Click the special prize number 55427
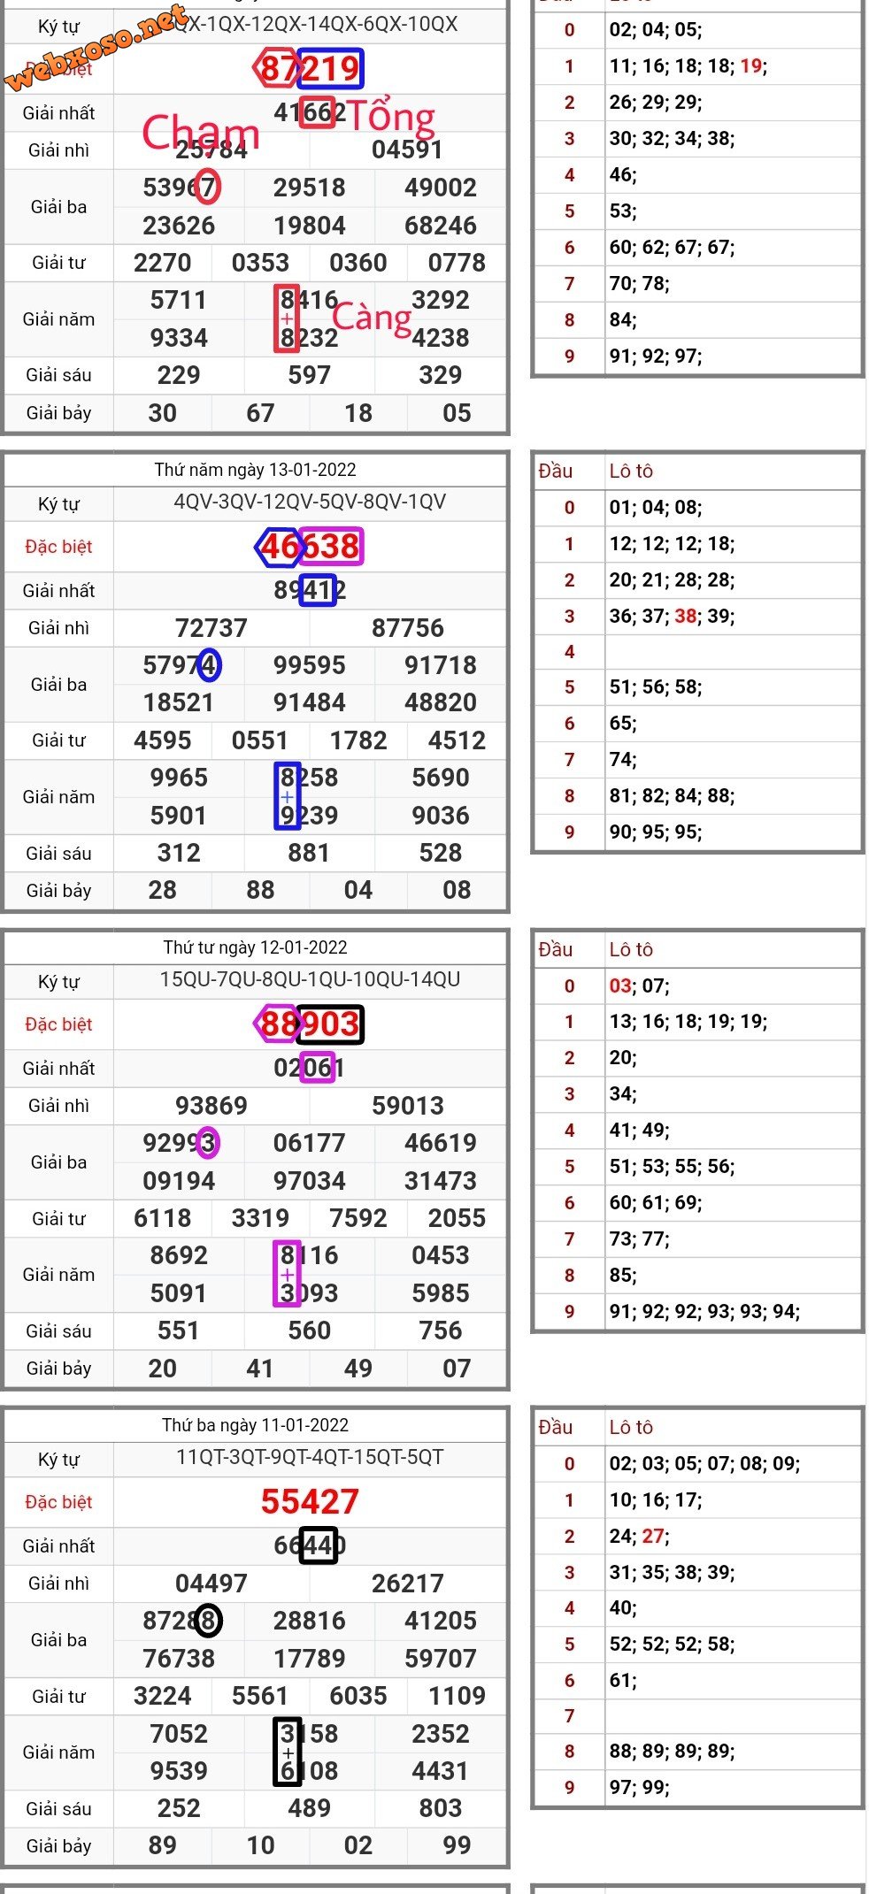Viewport: 869px width, 1894px height. tap(310, 1501)
